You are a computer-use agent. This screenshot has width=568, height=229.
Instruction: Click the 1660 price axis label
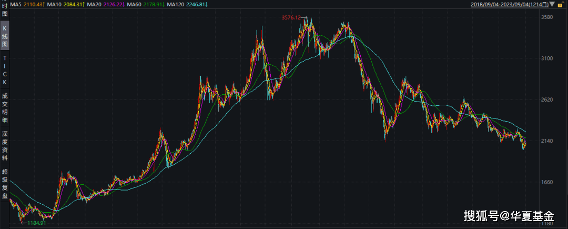(x=547, y=182)
